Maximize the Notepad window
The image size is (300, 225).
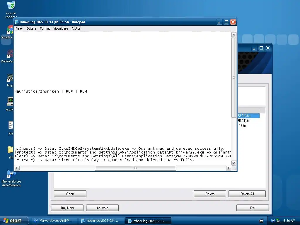226,22
